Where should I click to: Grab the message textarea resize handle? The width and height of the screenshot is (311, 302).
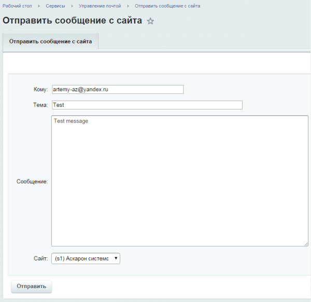click(x=305, y=243)
